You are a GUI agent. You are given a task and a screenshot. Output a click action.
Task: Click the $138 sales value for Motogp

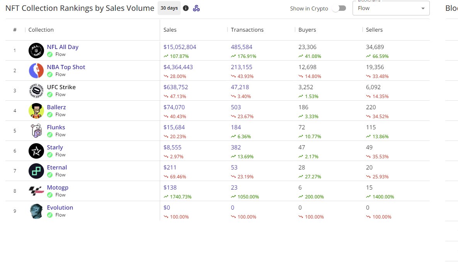[170, 188]
